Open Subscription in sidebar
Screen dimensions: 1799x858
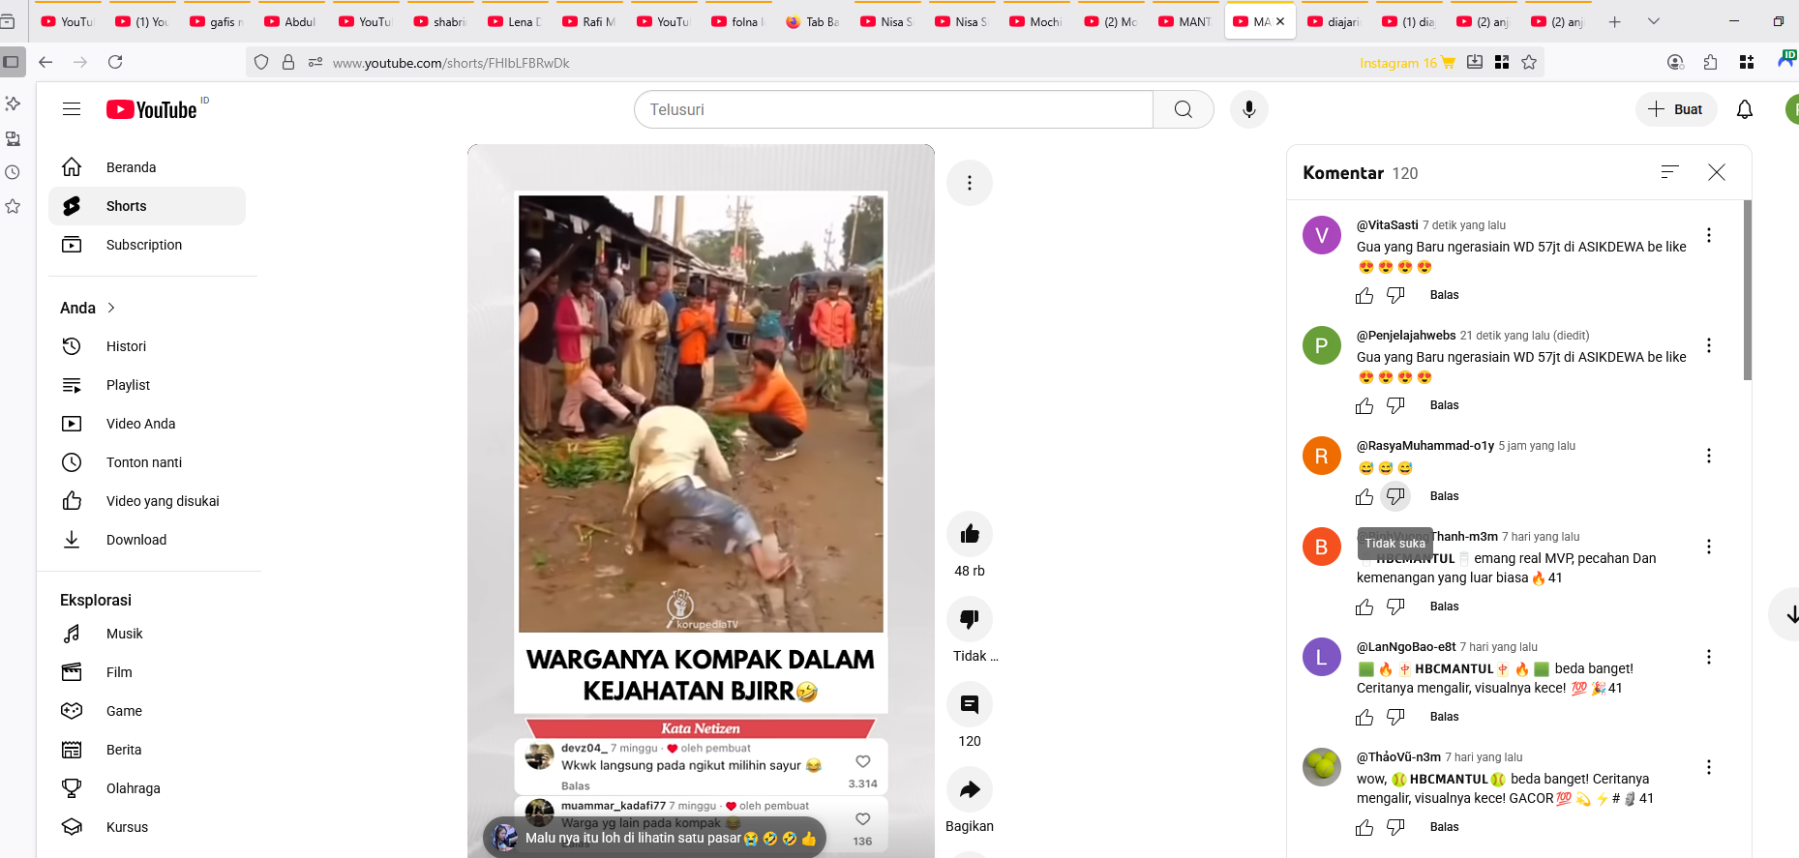tap(147, 245)
